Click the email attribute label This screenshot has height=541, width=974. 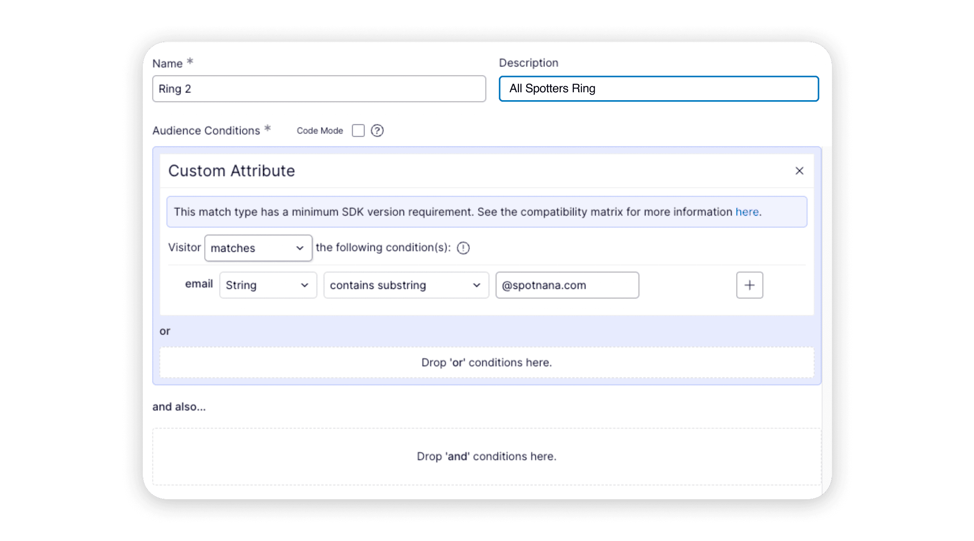199,284
